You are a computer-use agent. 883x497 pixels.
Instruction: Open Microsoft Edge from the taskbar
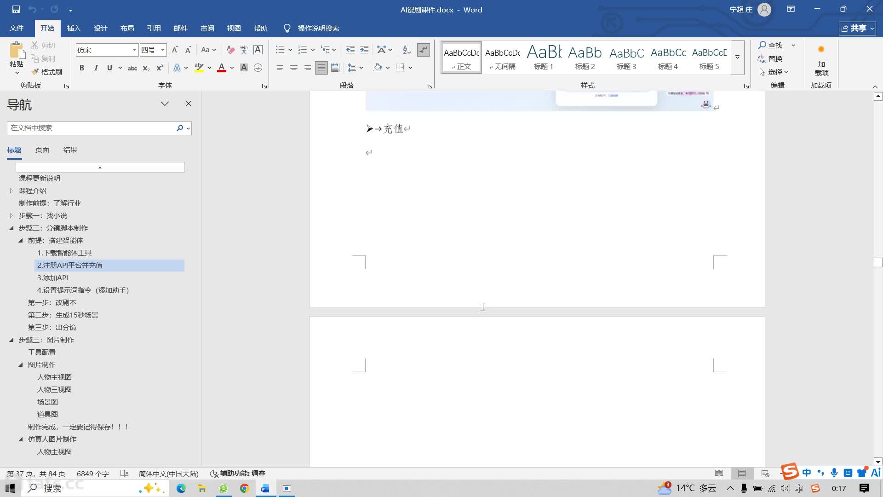click(x=181, y=488)
